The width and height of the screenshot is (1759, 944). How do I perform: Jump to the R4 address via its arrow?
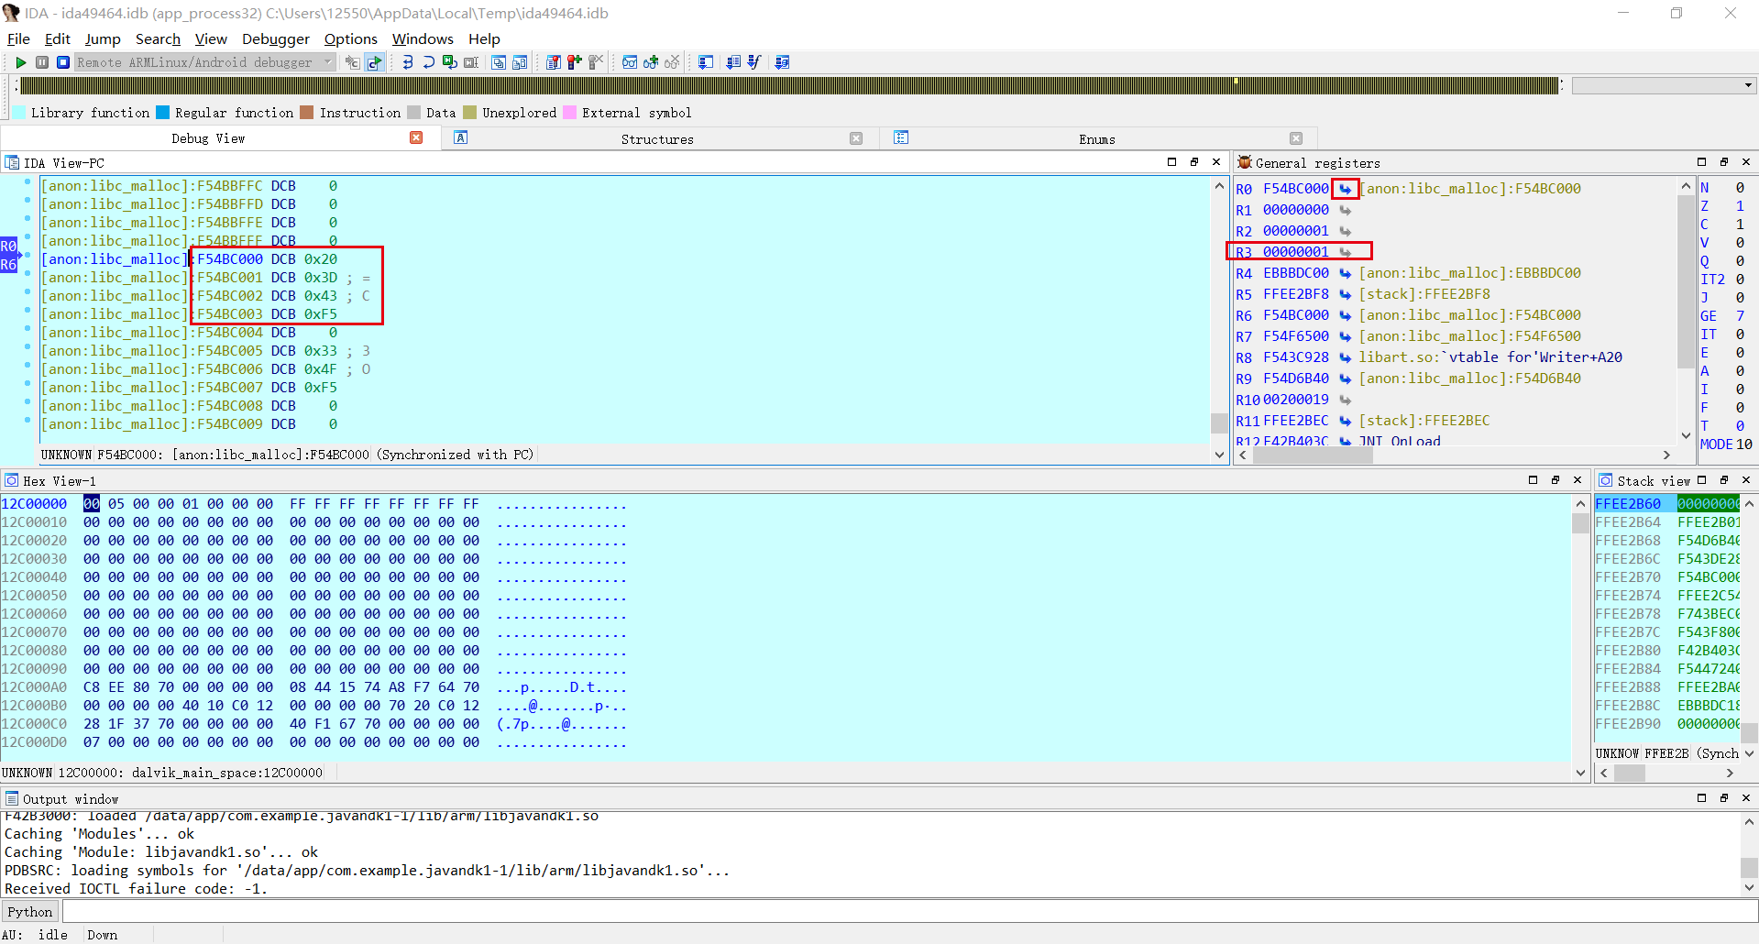point(1345,273)
